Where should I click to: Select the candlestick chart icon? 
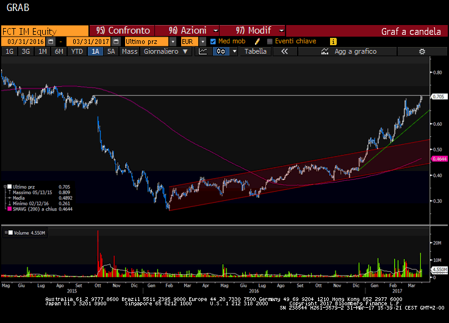tap(221, 51)
